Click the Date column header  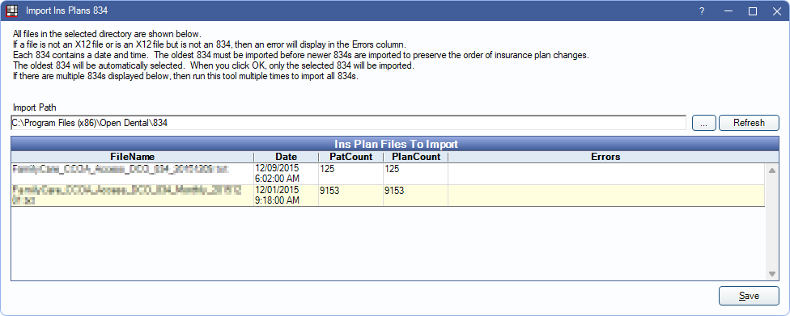click(287, 157)
